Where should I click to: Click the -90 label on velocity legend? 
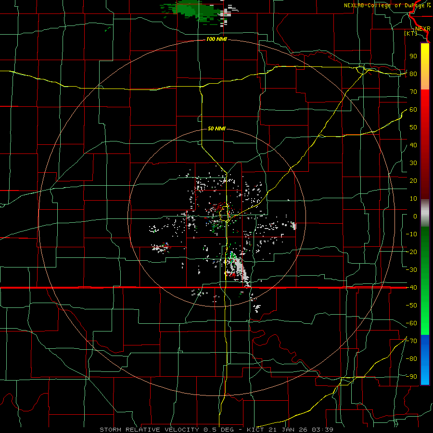coord(411,377)
